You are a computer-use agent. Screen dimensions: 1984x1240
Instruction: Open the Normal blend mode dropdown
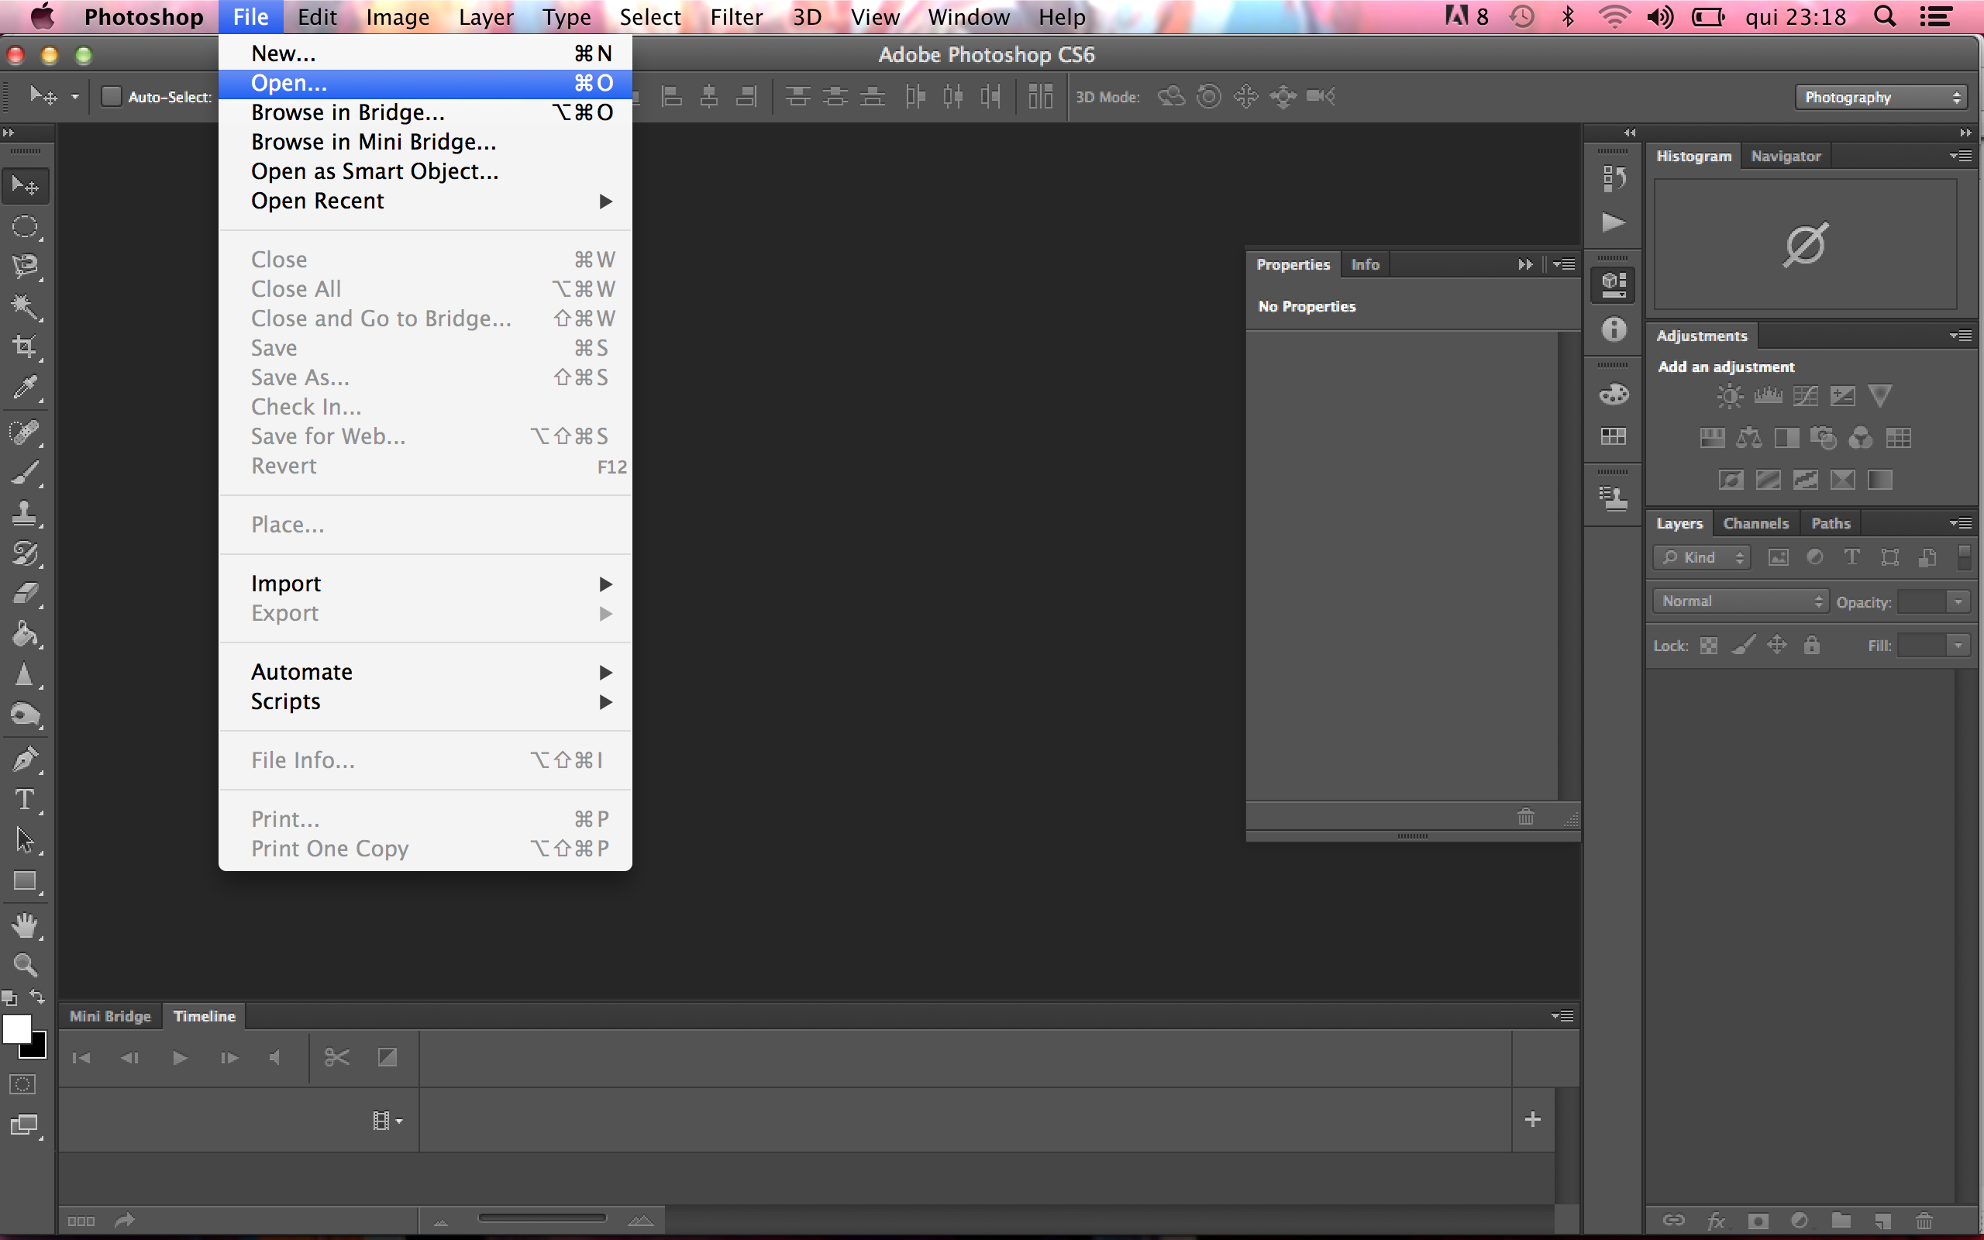coord(1740,601)
